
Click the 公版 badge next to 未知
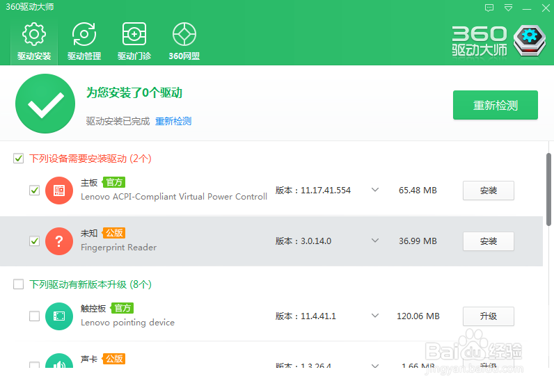(x=113, y=233)
